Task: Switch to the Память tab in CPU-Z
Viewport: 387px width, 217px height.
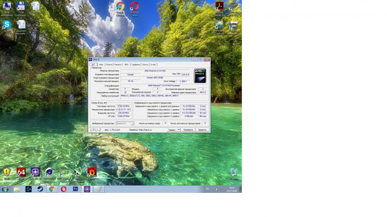Action: (118, 65)
